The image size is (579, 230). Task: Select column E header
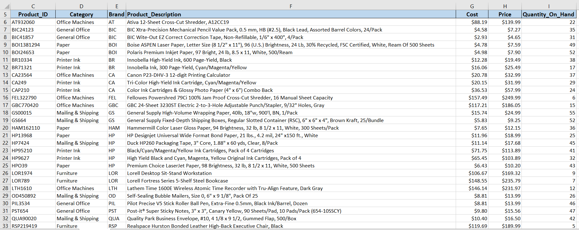(x=117, y=6)
